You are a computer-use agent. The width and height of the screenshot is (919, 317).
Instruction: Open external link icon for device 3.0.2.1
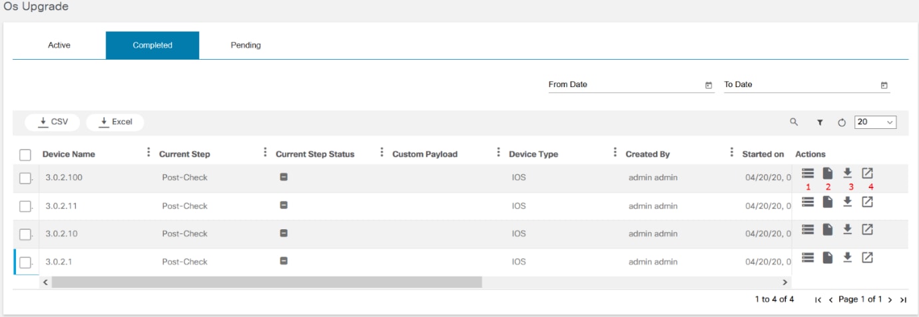867,257
